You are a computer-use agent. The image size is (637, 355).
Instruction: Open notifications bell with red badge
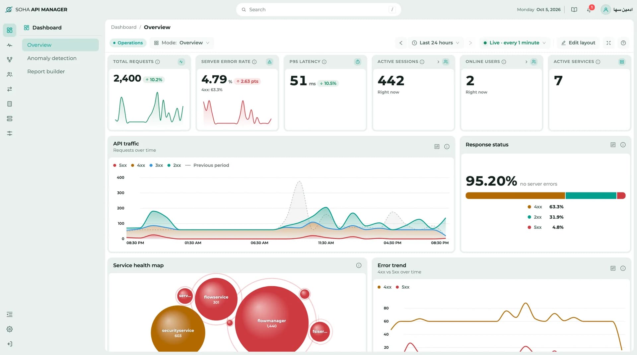click(589, 10)
